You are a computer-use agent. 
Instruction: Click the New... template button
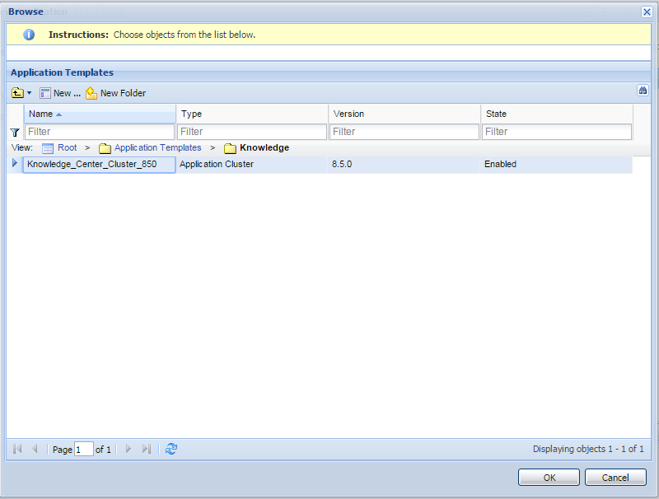point(60,93)
